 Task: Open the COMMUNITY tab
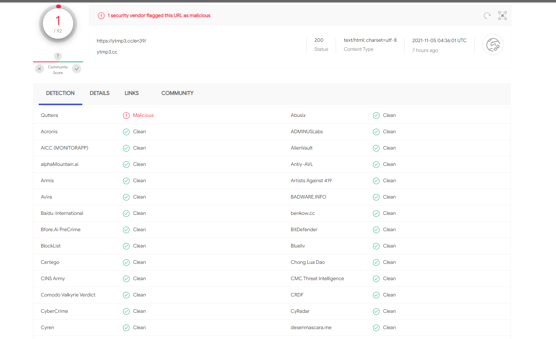point(177,93)
